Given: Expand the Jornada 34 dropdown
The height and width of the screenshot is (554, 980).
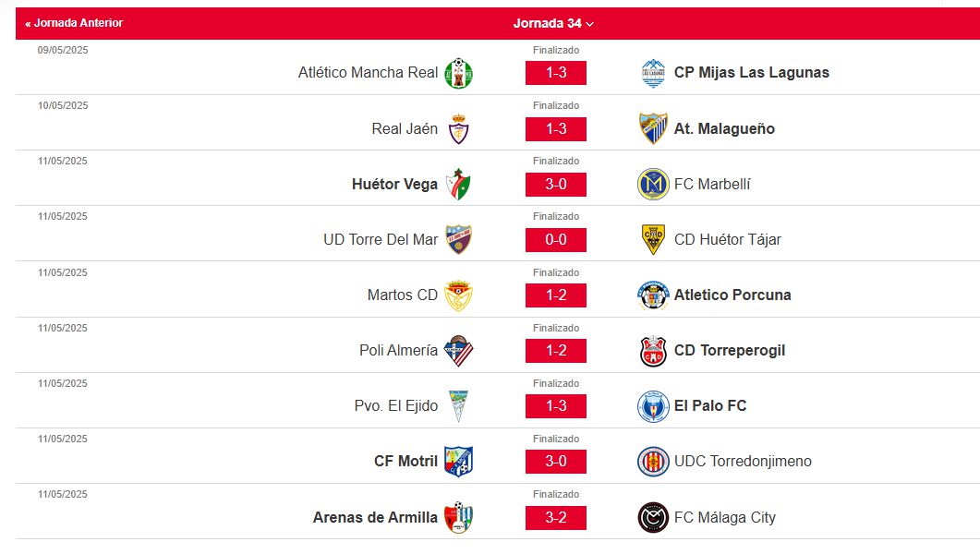Looking at the screenshot, I should (x=553, y=23).
